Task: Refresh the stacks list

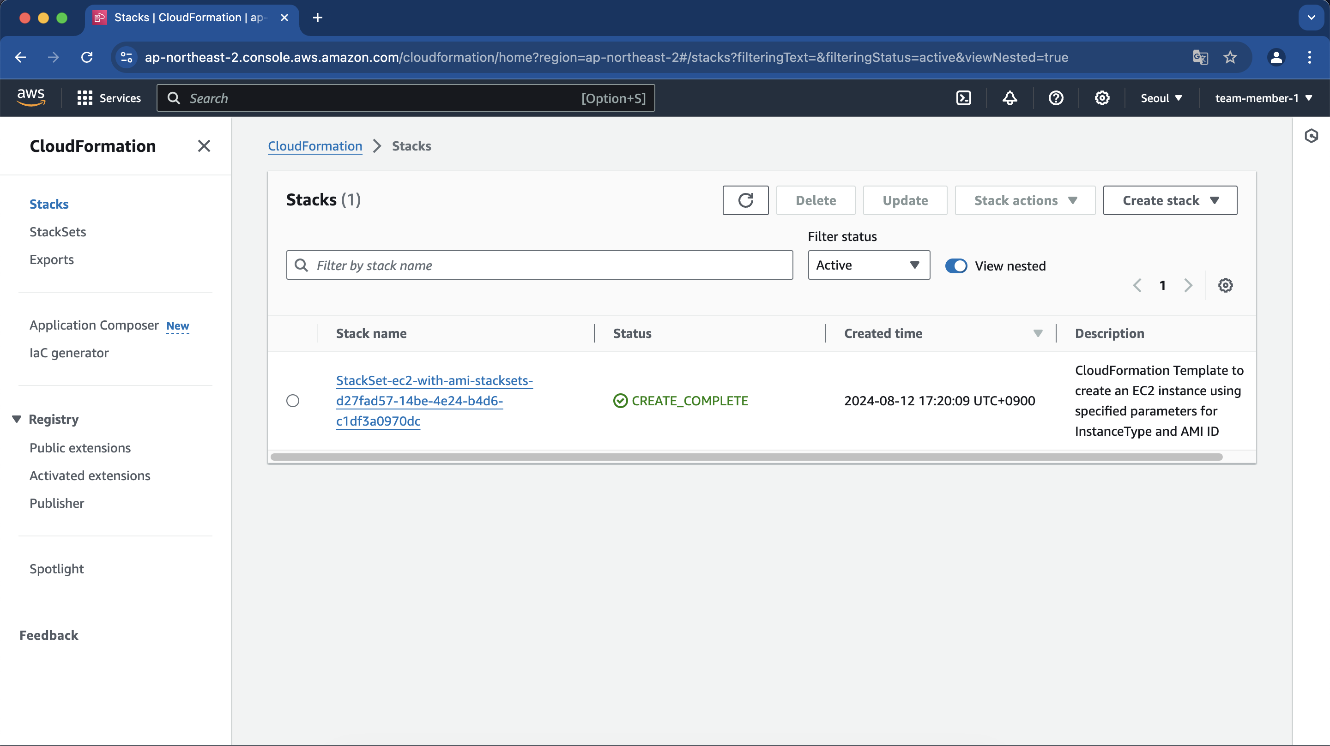Action: 745,200
